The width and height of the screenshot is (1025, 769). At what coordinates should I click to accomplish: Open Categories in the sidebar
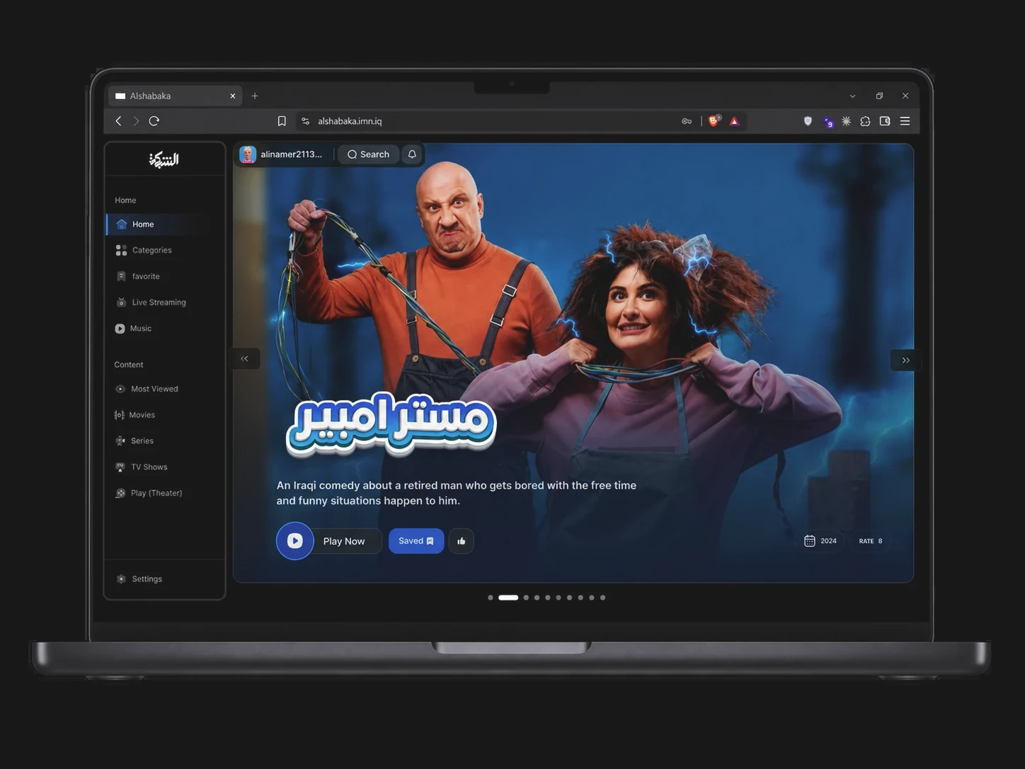point(144,250)
